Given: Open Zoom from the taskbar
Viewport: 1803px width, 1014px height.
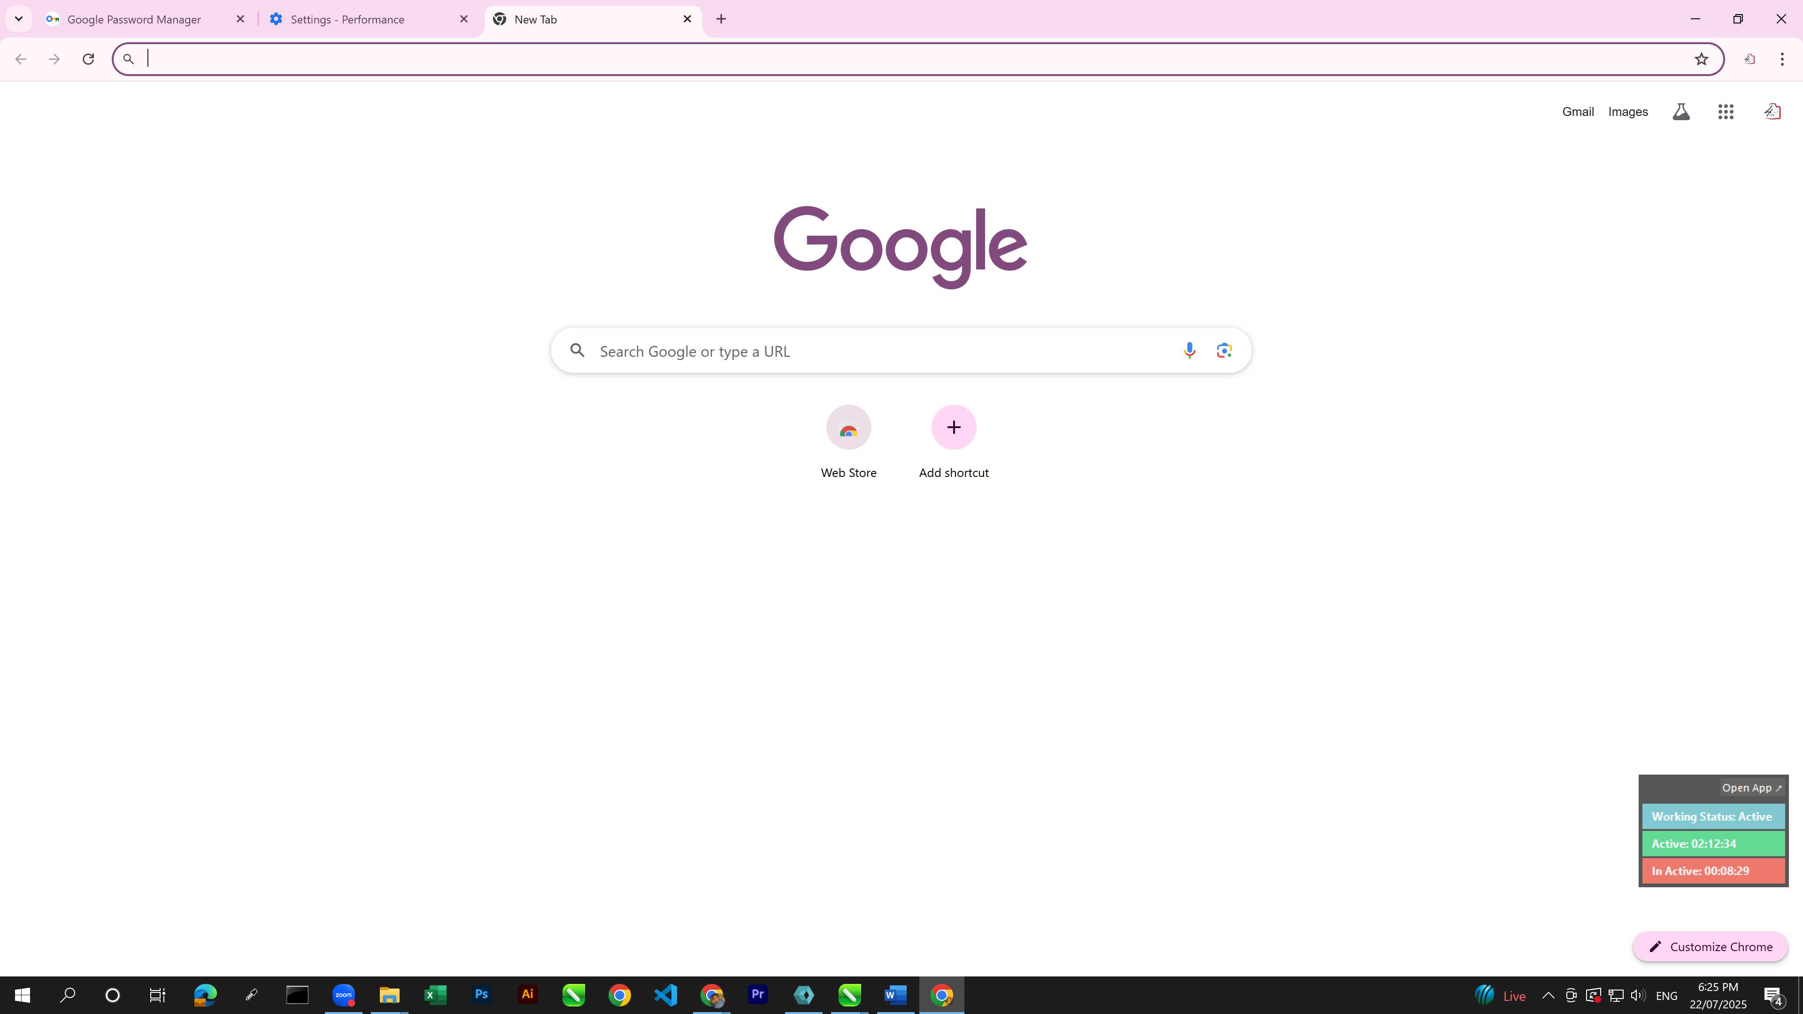Looking at the screenshot, I should [344, 995].
